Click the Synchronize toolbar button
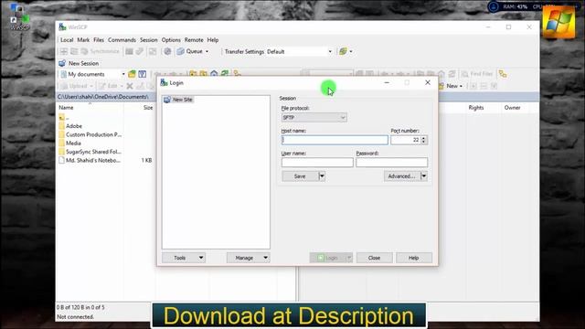Viewport: 585px width, 329px height. coord(101,51)
